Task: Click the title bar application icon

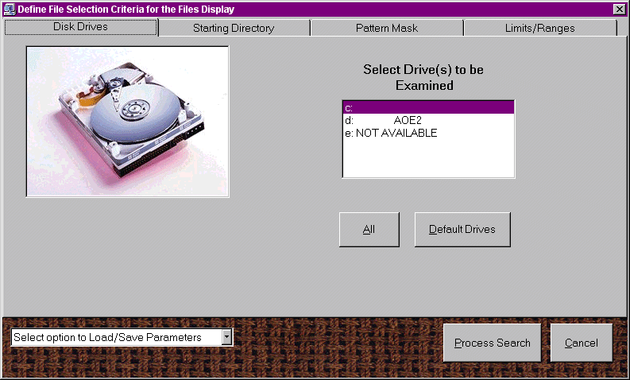Action: (x=10, y=9)
